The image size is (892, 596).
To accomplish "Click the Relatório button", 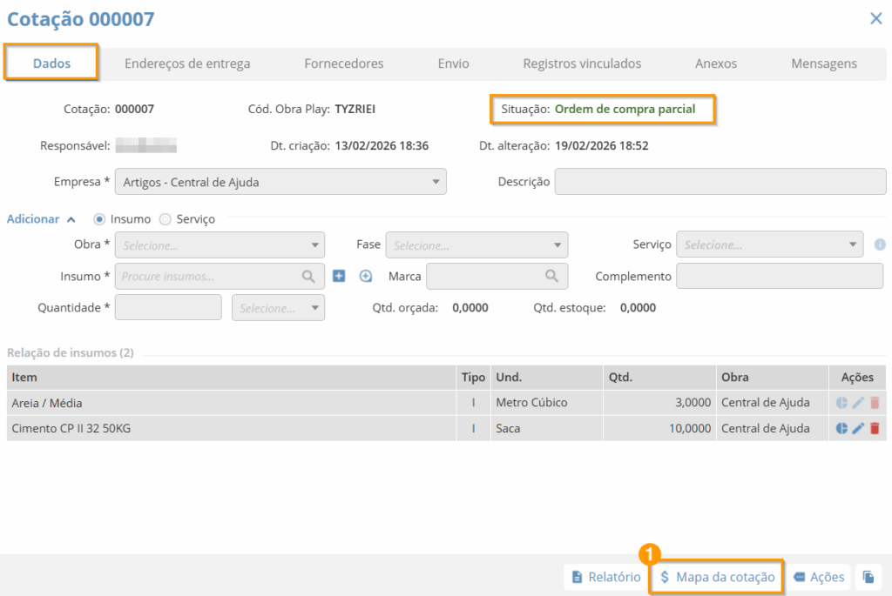I will click(606, 577).
